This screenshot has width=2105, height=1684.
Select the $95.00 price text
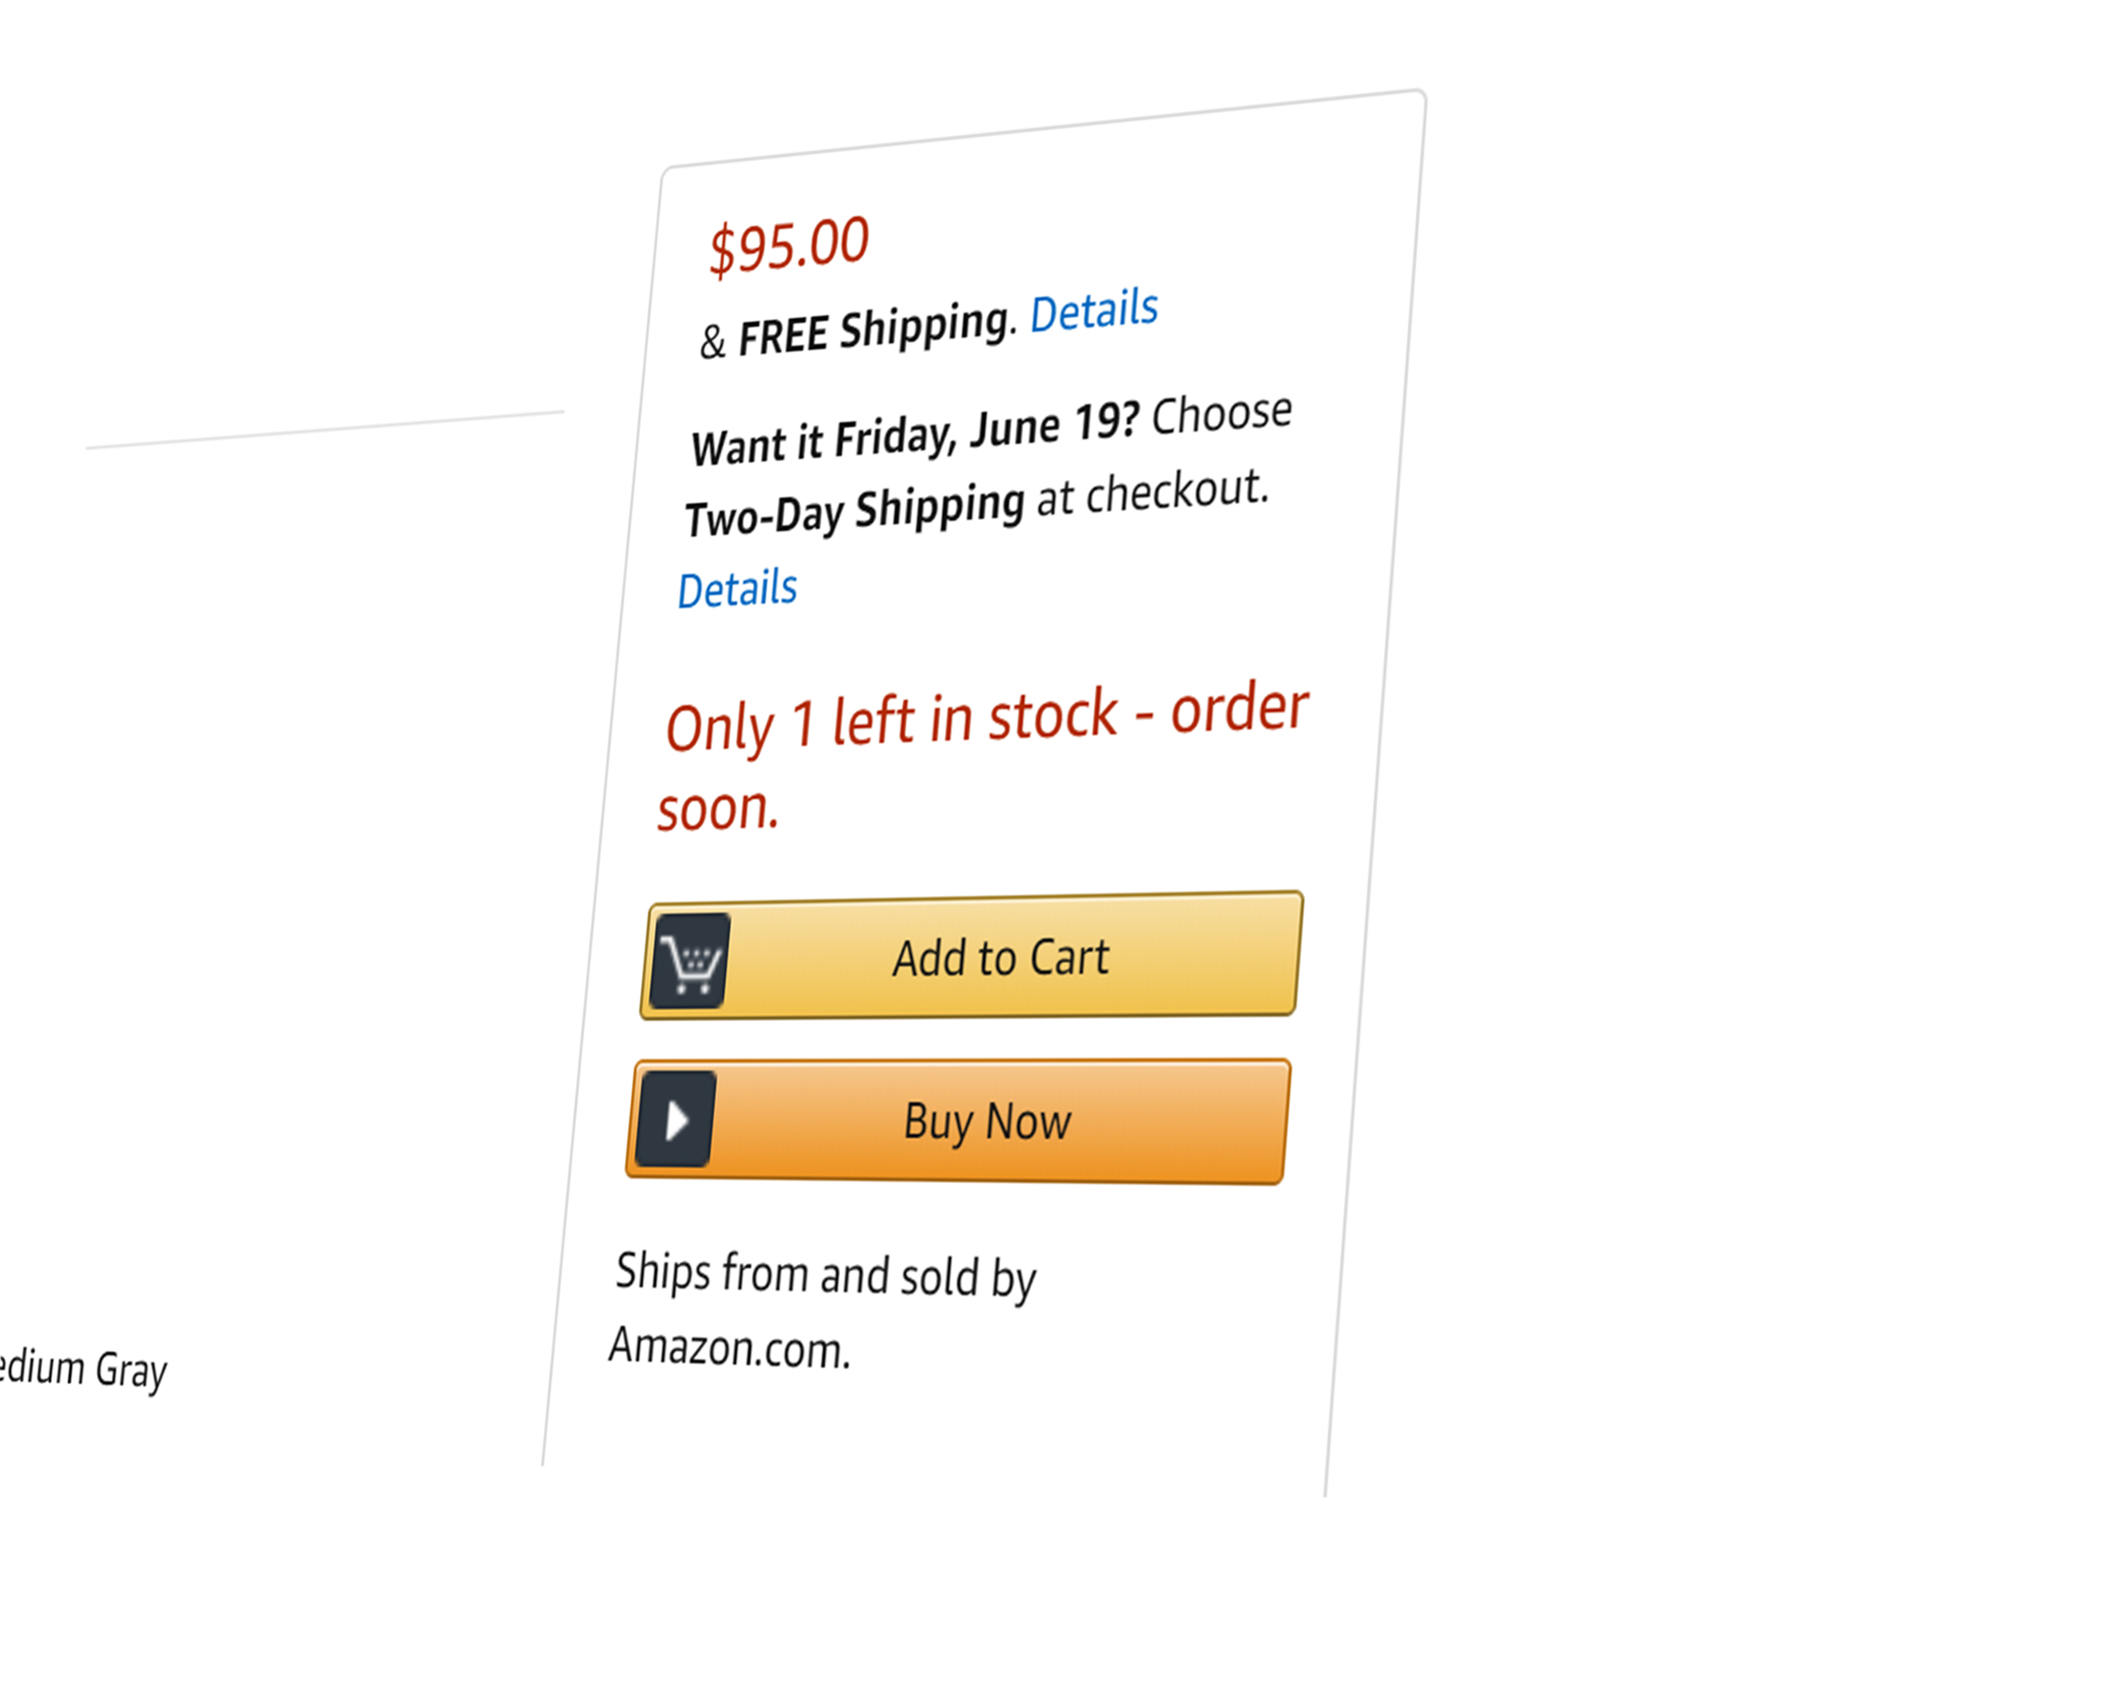click(789, 245)
